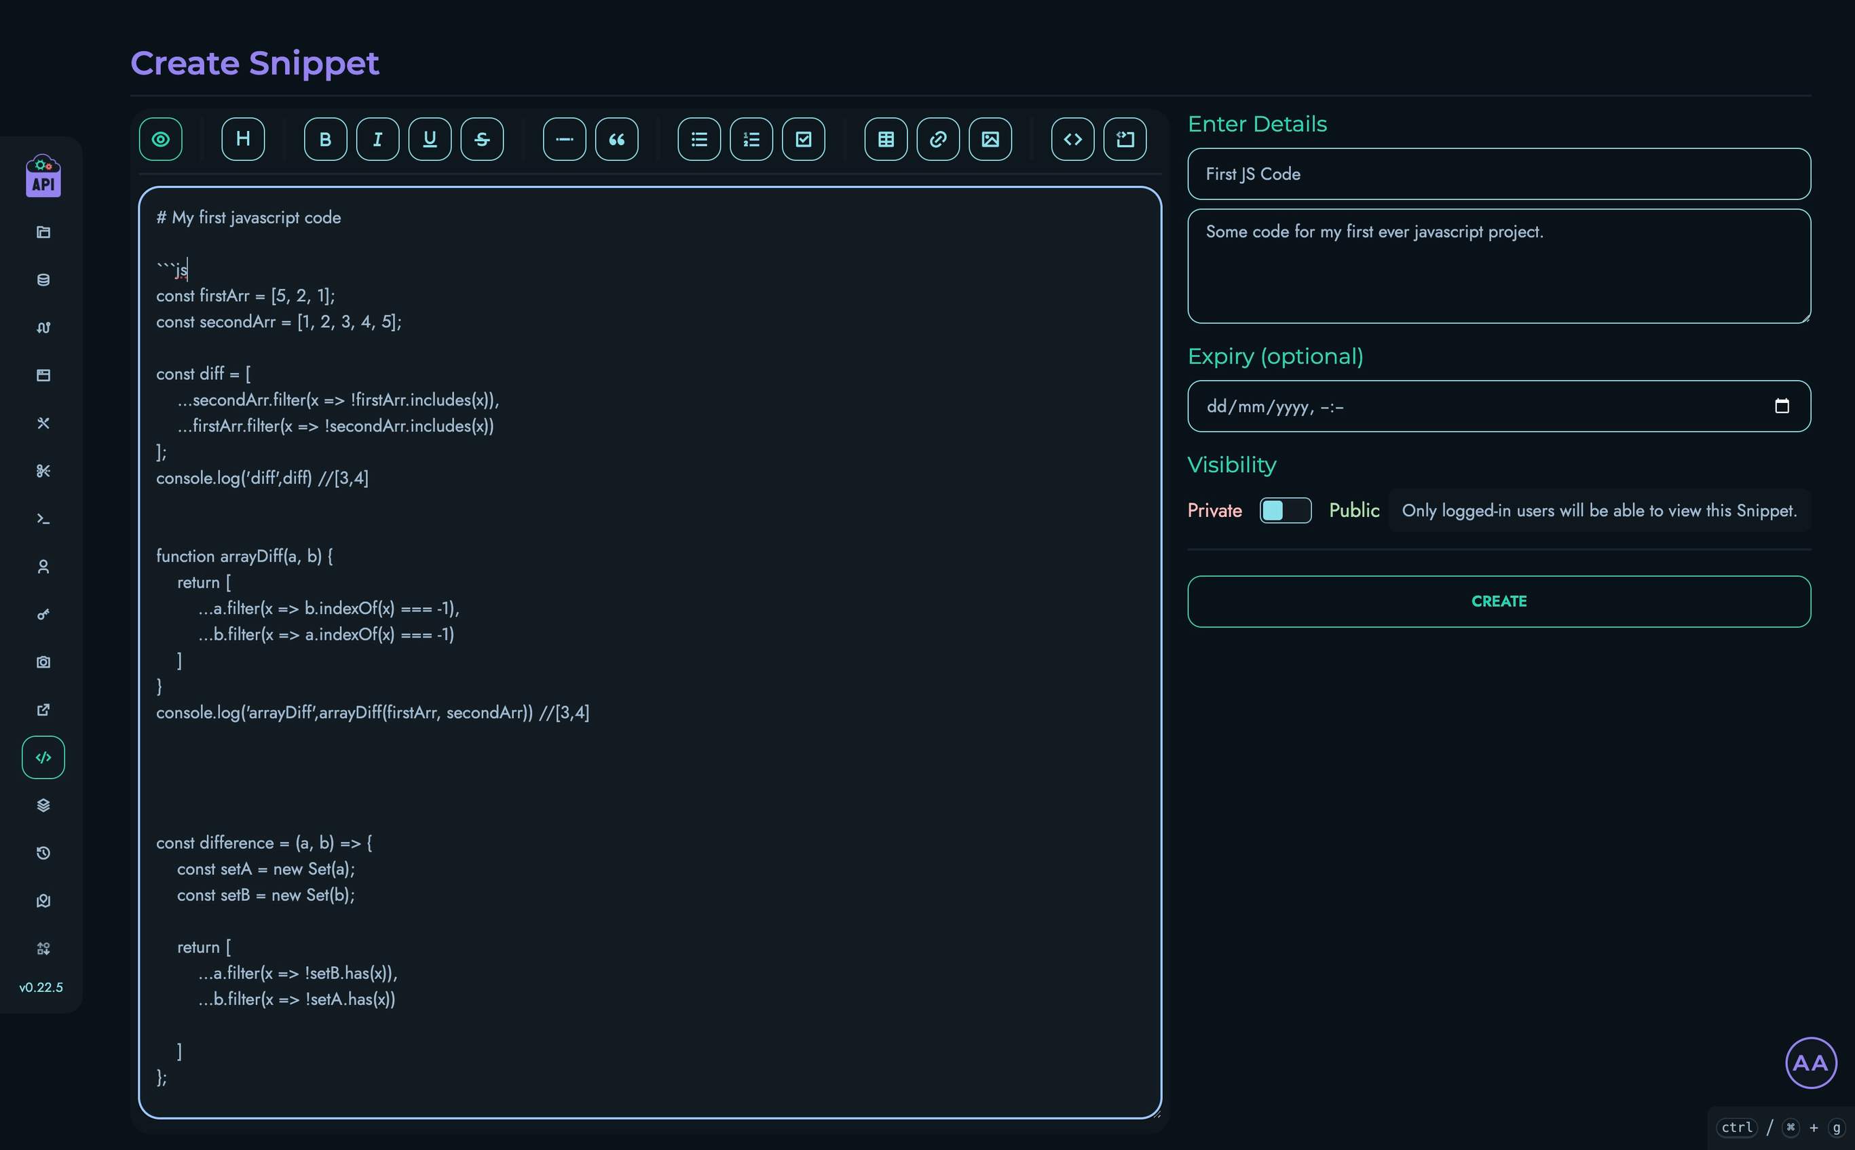Open the external link icon in the sidebar
This screenshot has width=1855, height=1150.
pos(43,710)
